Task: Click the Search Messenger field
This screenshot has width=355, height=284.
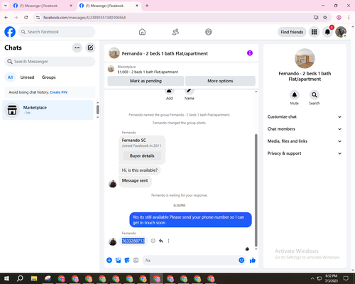Action: coord(50,62)
